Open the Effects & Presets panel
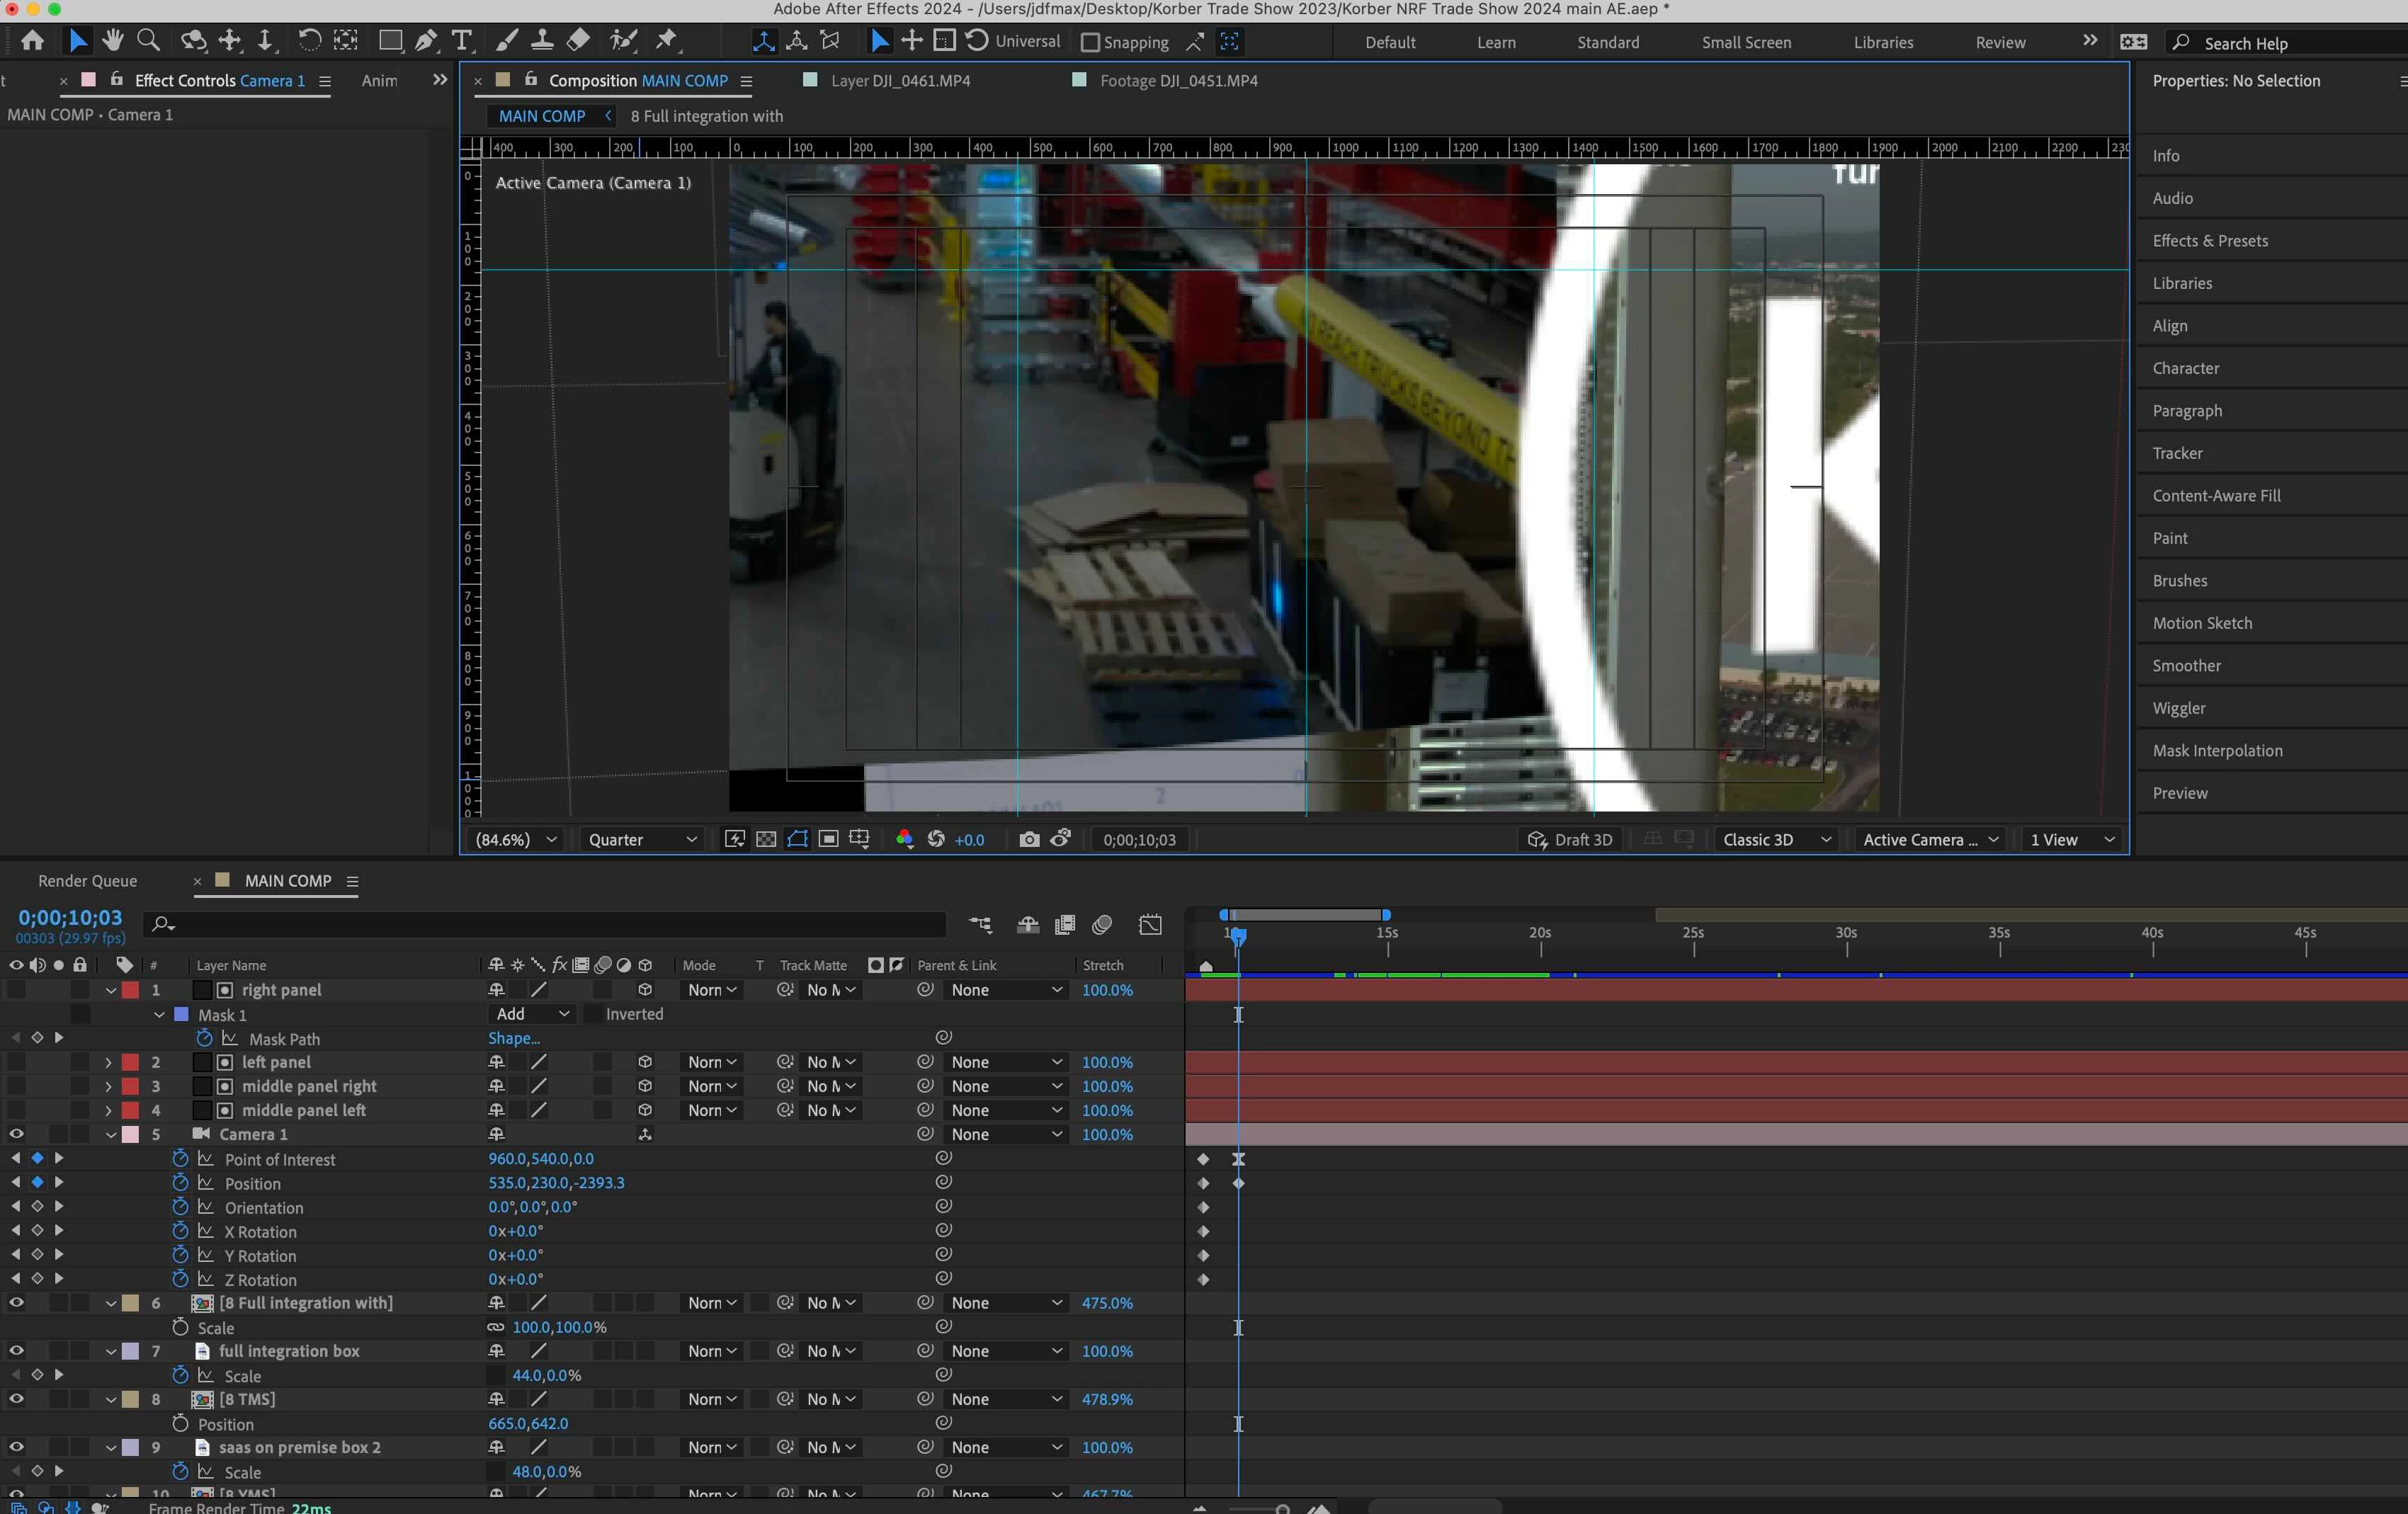The width and height of the screenshot is (2408, 1514). [2209, 241]
